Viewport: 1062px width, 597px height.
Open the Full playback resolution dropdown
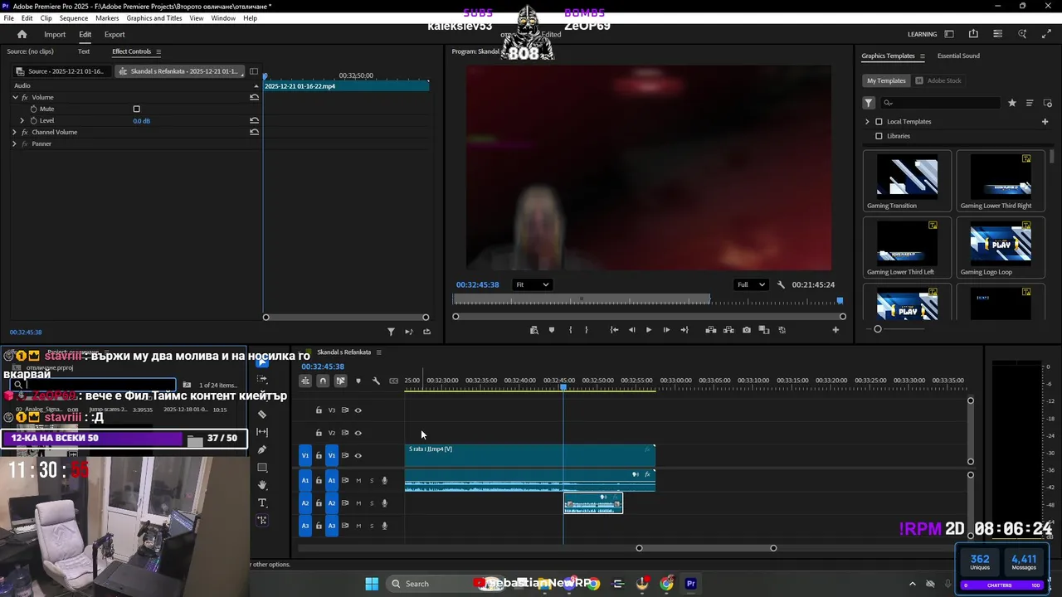(x=751, y=284)
